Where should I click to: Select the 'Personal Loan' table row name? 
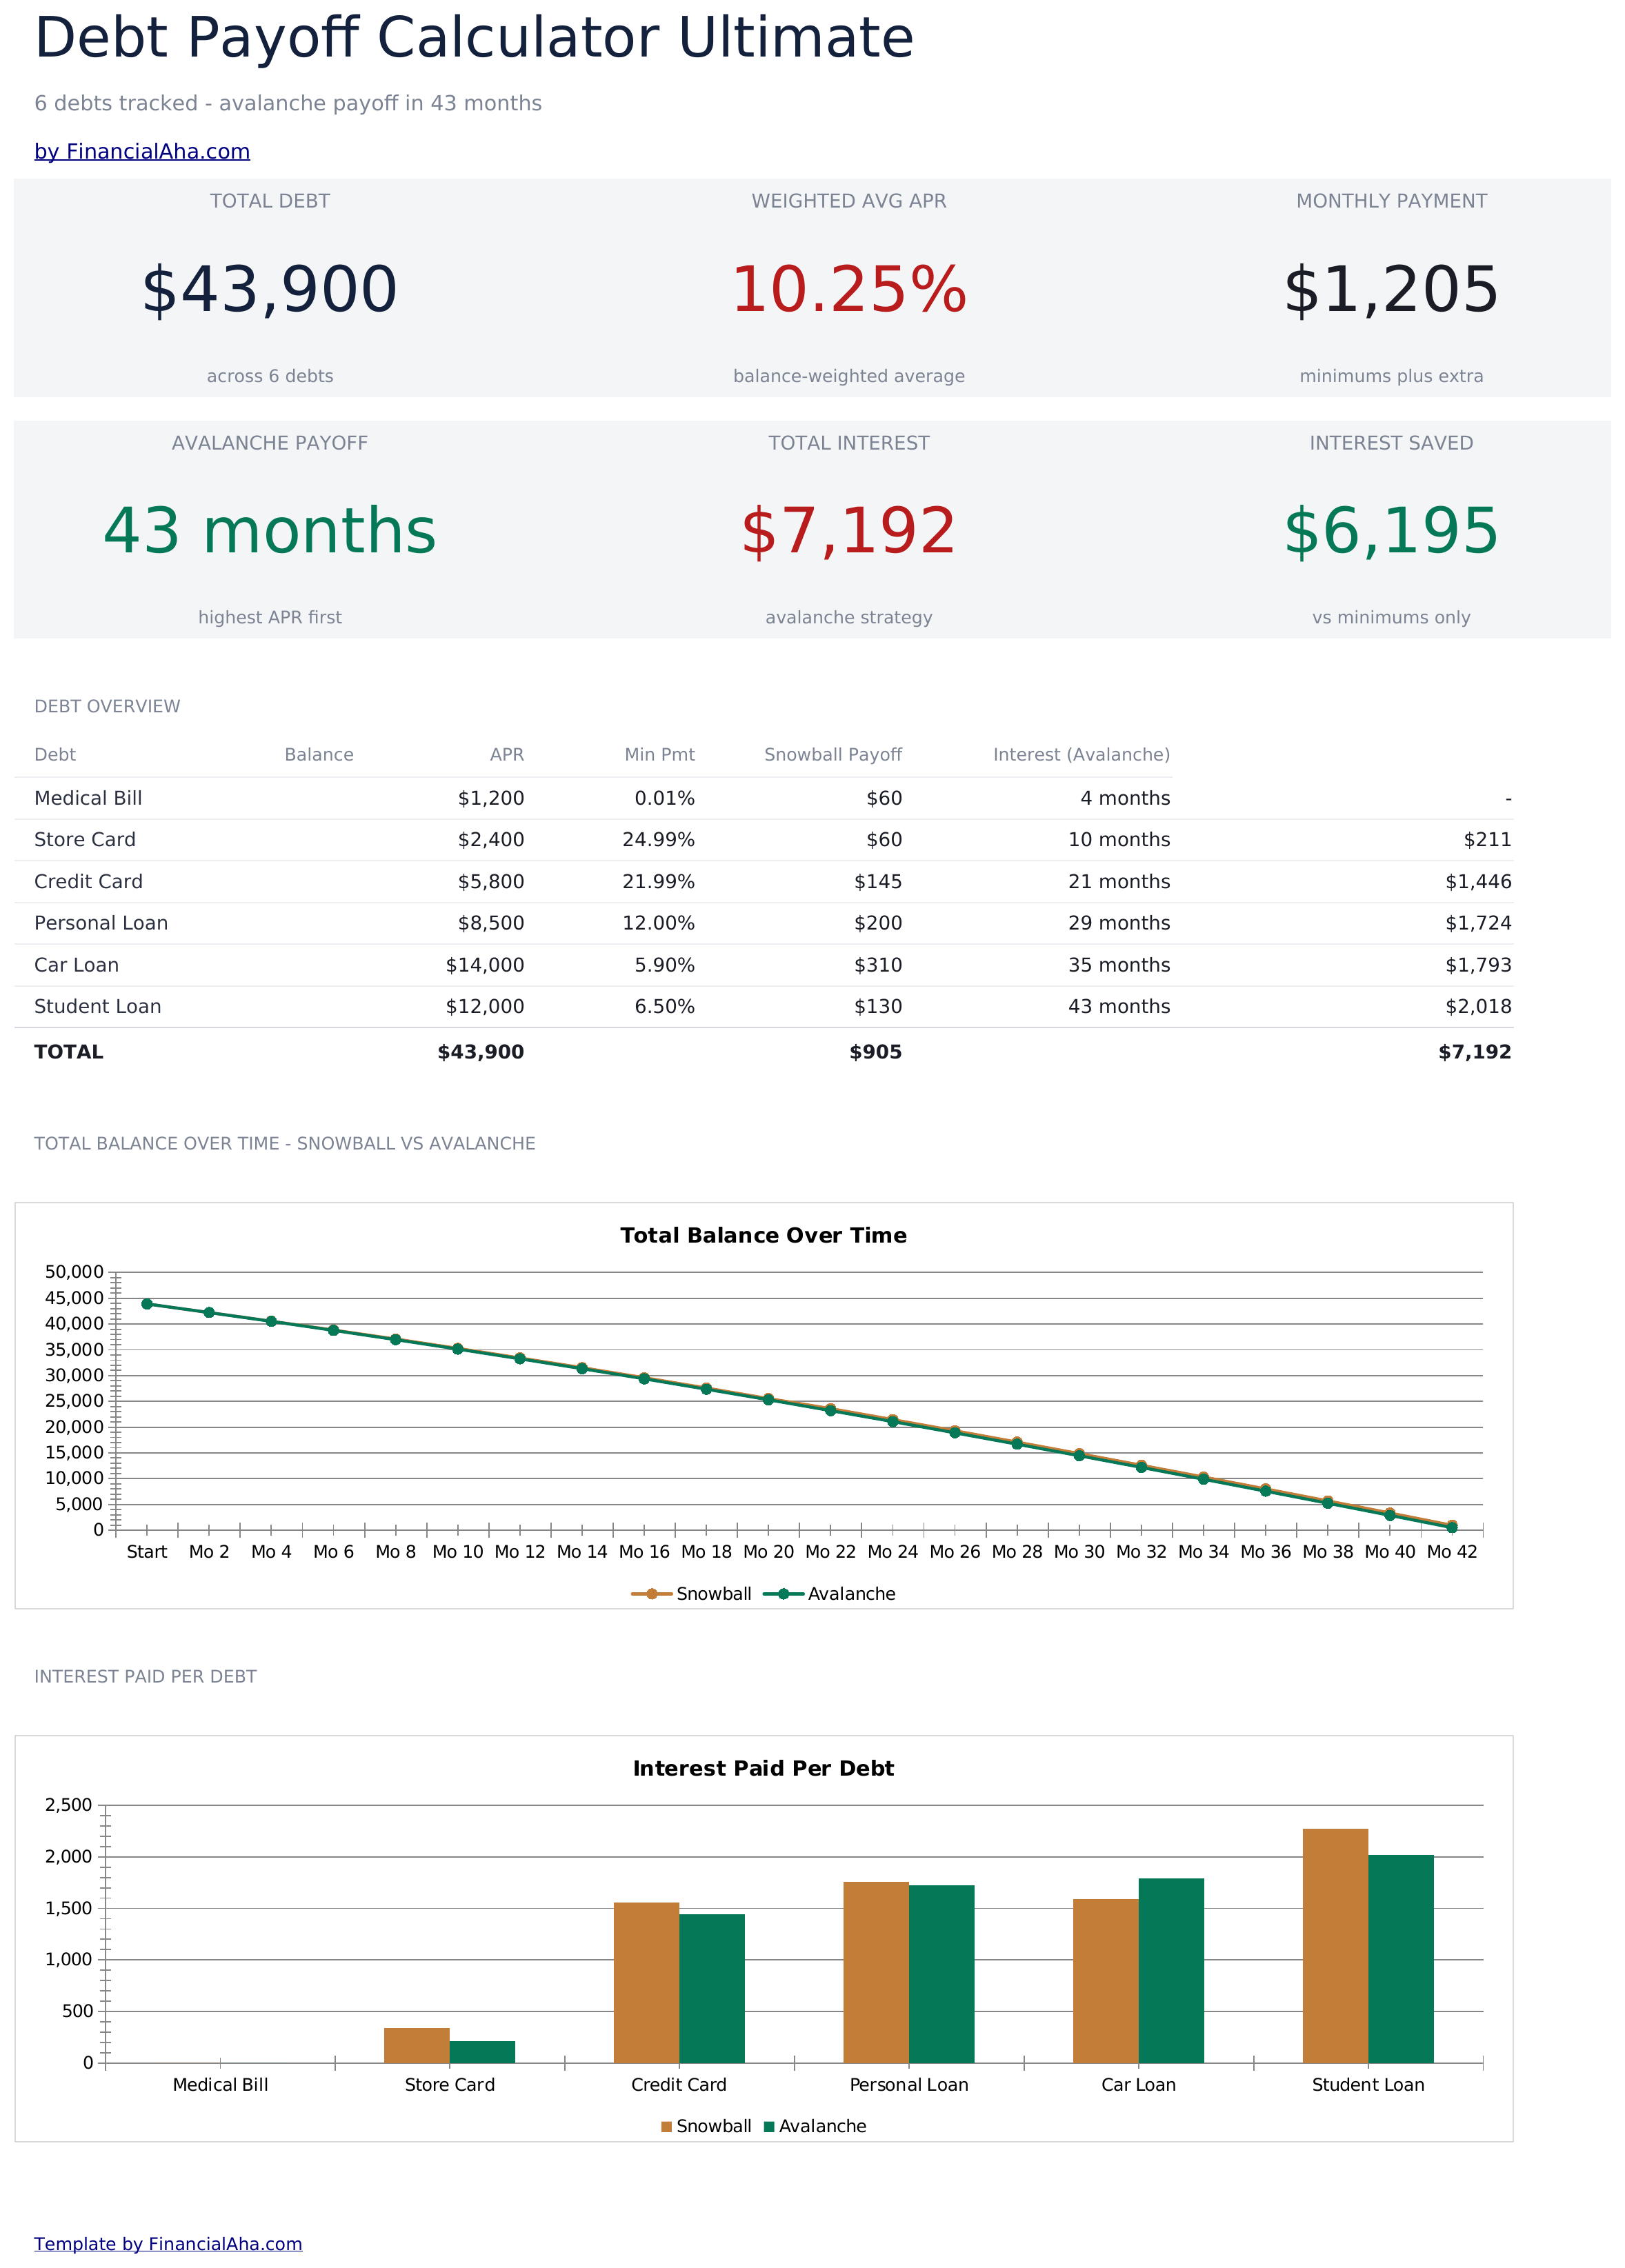click(x=101, y=923)
